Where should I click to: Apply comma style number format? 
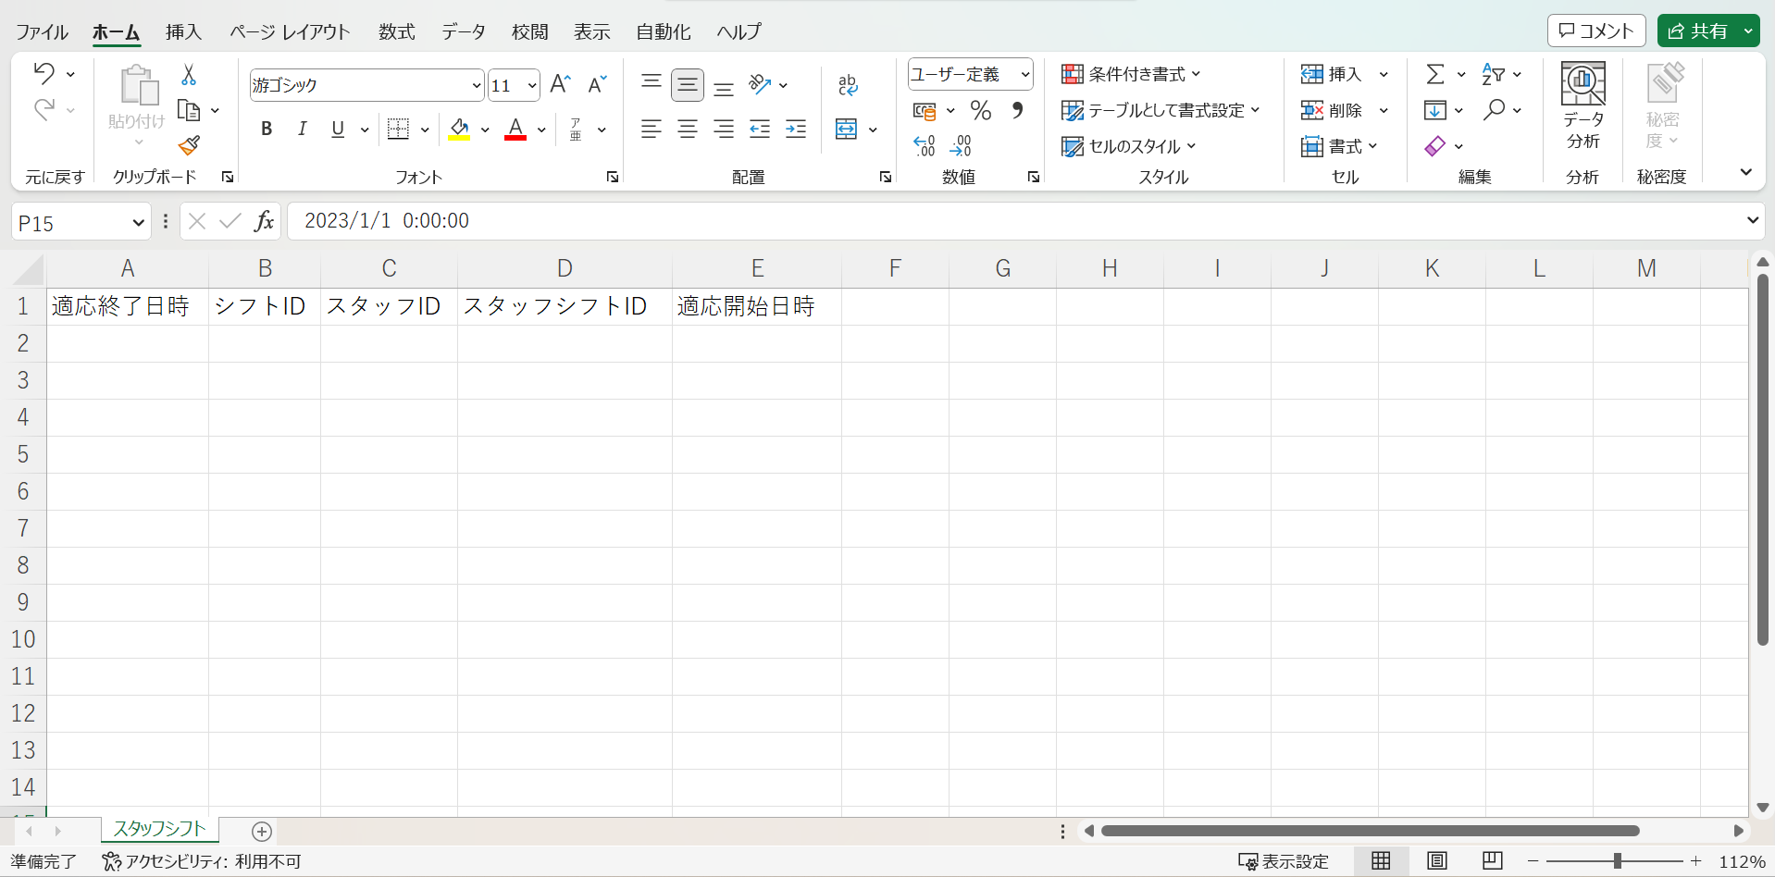(1017, 110)
